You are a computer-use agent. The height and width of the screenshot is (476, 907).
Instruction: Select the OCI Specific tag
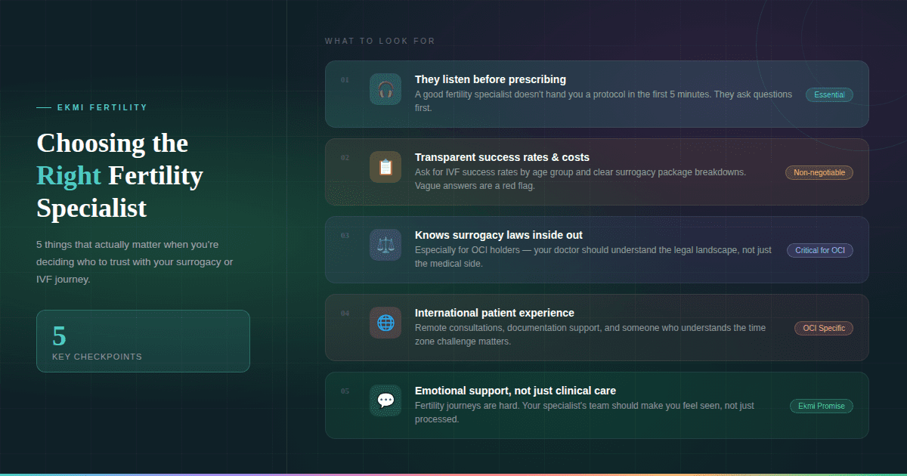click(823, 329)
